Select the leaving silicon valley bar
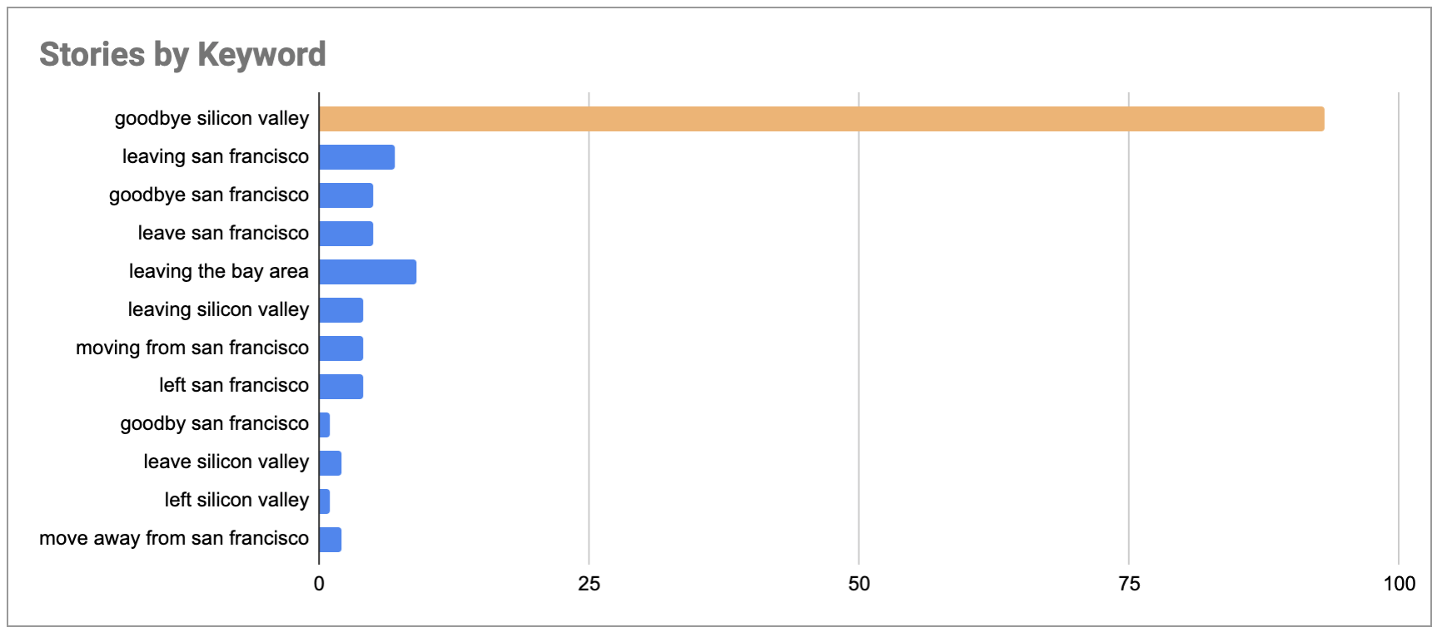Screen dimensions: 1442x637 [341, 310]
